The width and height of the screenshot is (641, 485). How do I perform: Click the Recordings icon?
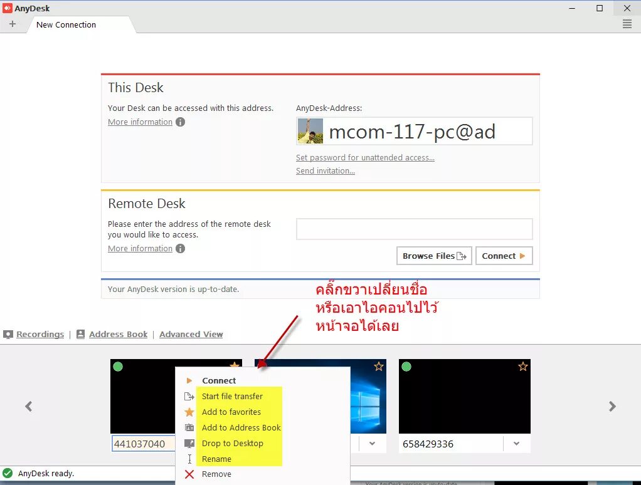(x=8, y=335)
